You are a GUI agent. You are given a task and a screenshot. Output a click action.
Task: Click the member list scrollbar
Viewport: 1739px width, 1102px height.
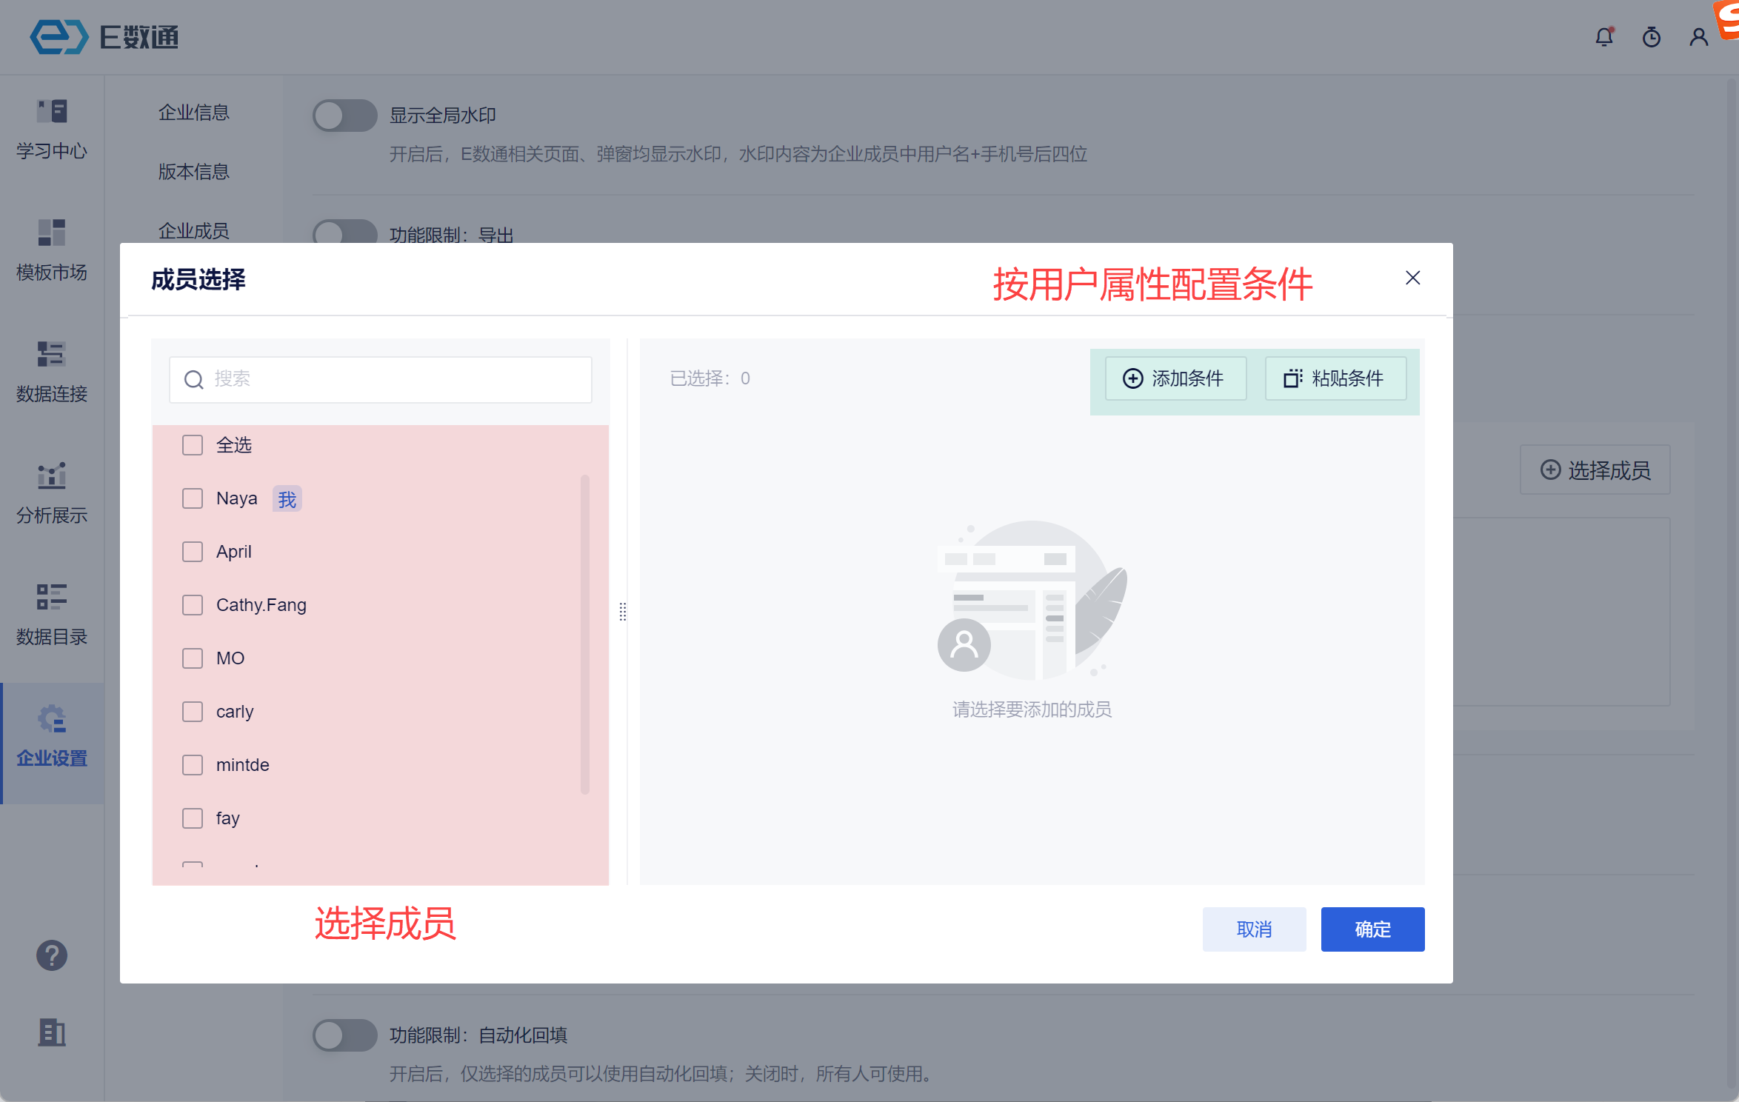click(585, 634)
